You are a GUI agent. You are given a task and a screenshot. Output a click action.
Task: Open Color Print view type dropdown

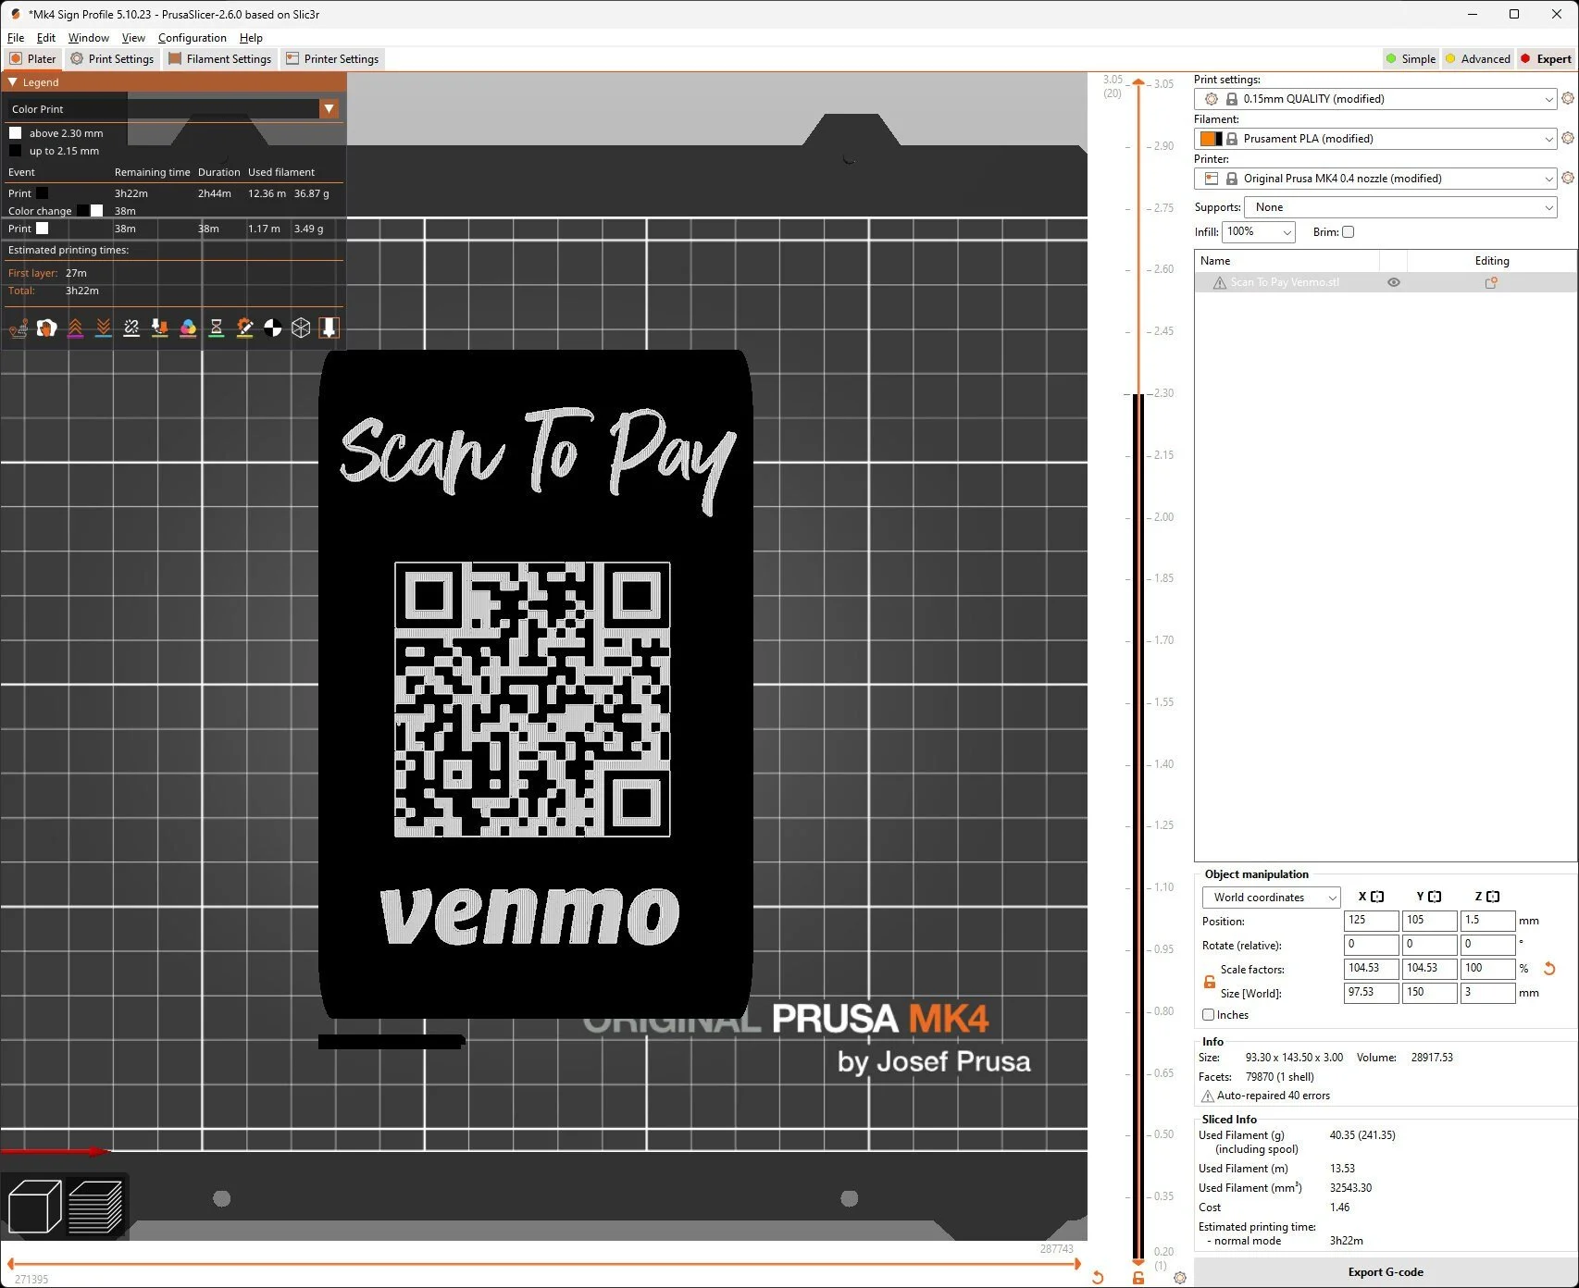[329, 109]
